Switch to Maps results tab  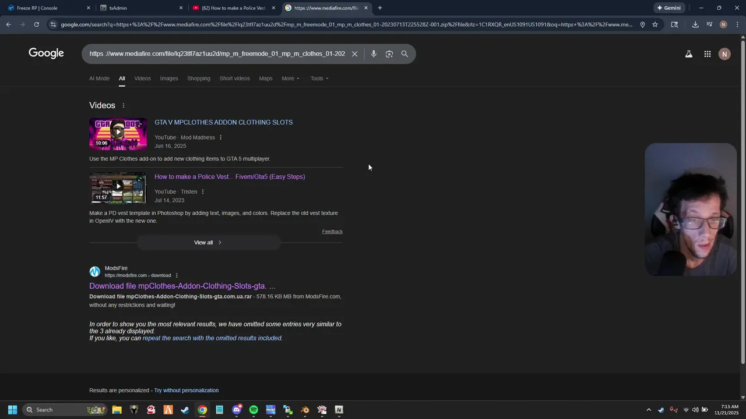(266, 79)
